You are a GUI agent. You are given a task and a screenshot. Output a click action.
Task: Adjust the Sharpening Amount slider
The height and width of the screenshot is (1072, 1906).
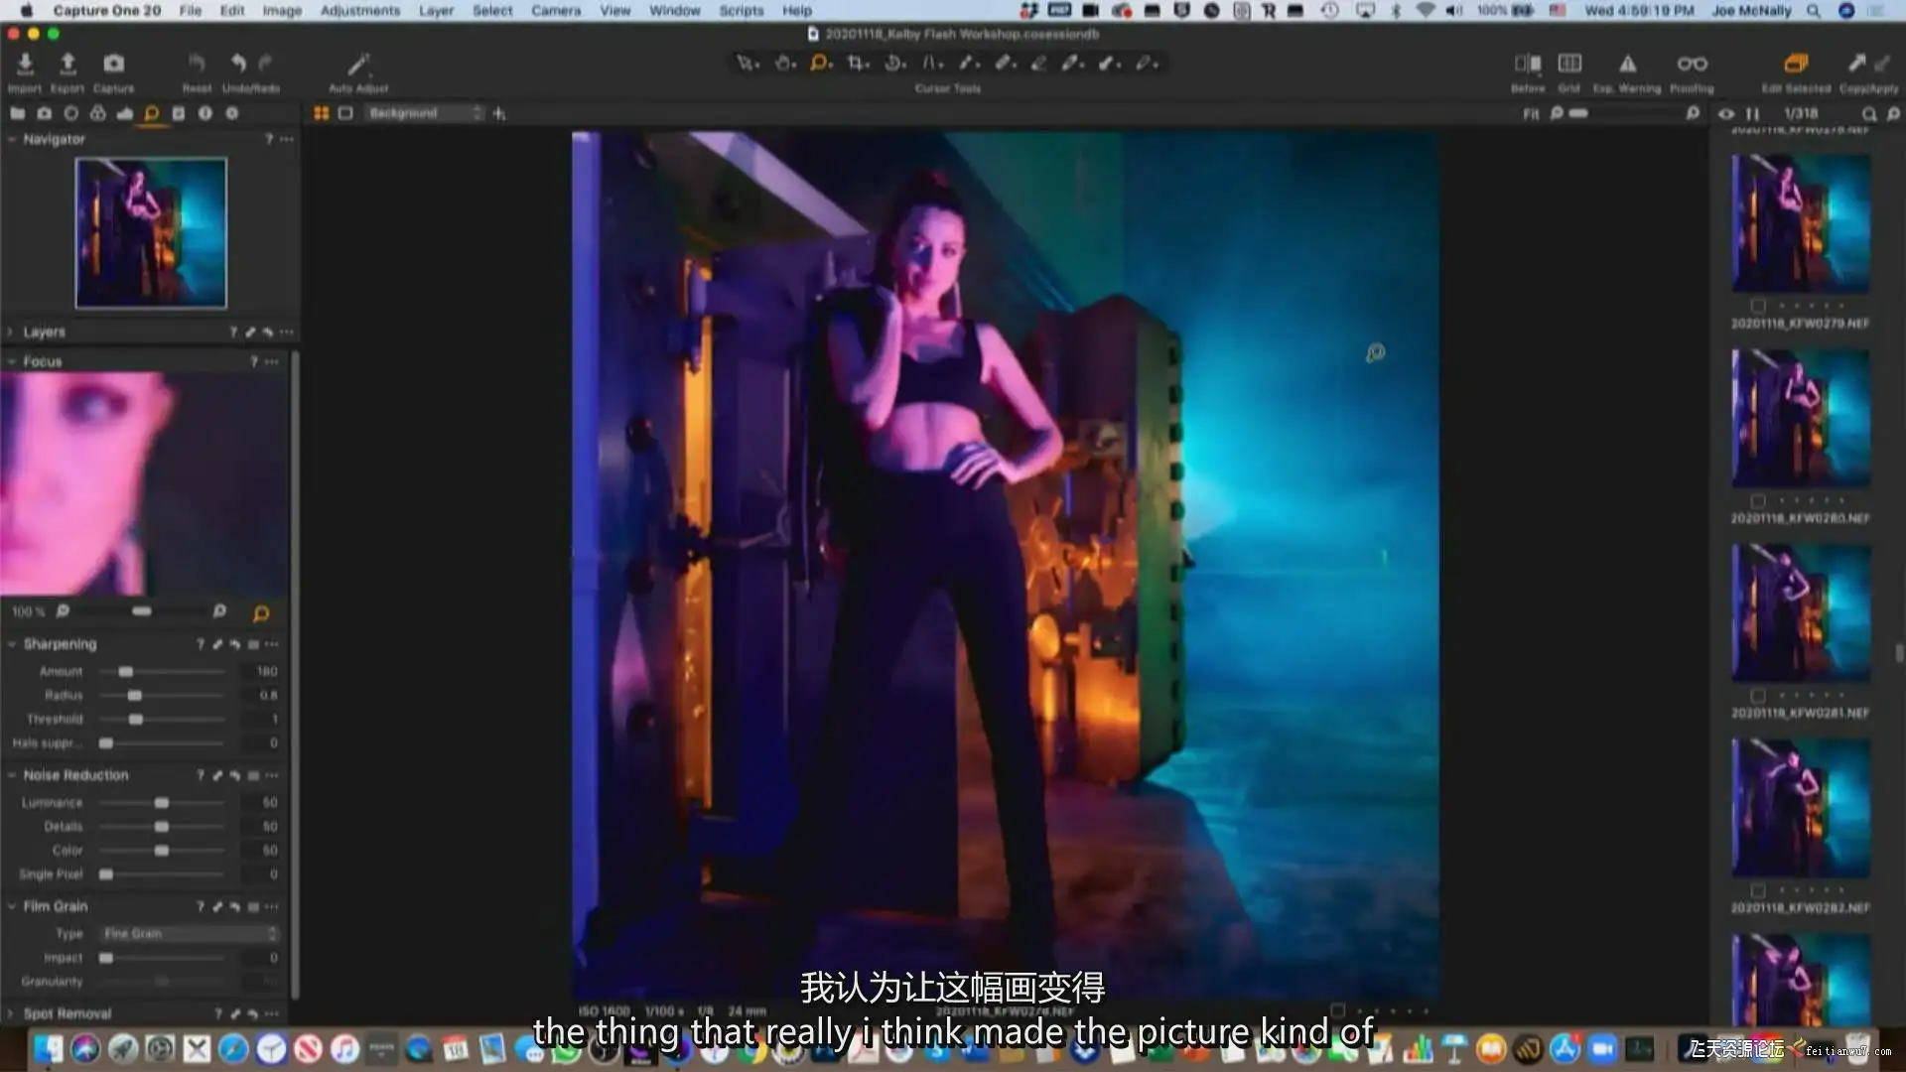click(x=126, y=672)
